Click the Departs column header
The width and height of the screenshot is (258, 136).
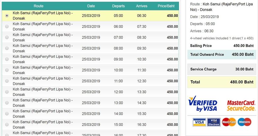119,6
